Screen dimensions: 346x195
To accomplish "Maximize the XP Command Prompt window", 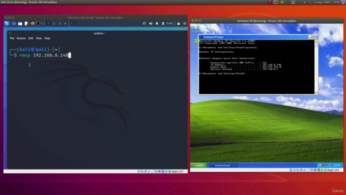I will [x=312, y=37].
